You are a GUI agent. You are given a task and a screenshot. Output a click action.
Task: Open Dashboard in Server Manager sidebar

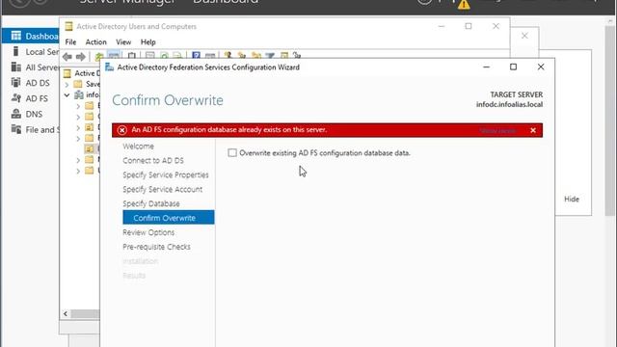(x=31, y=36)
